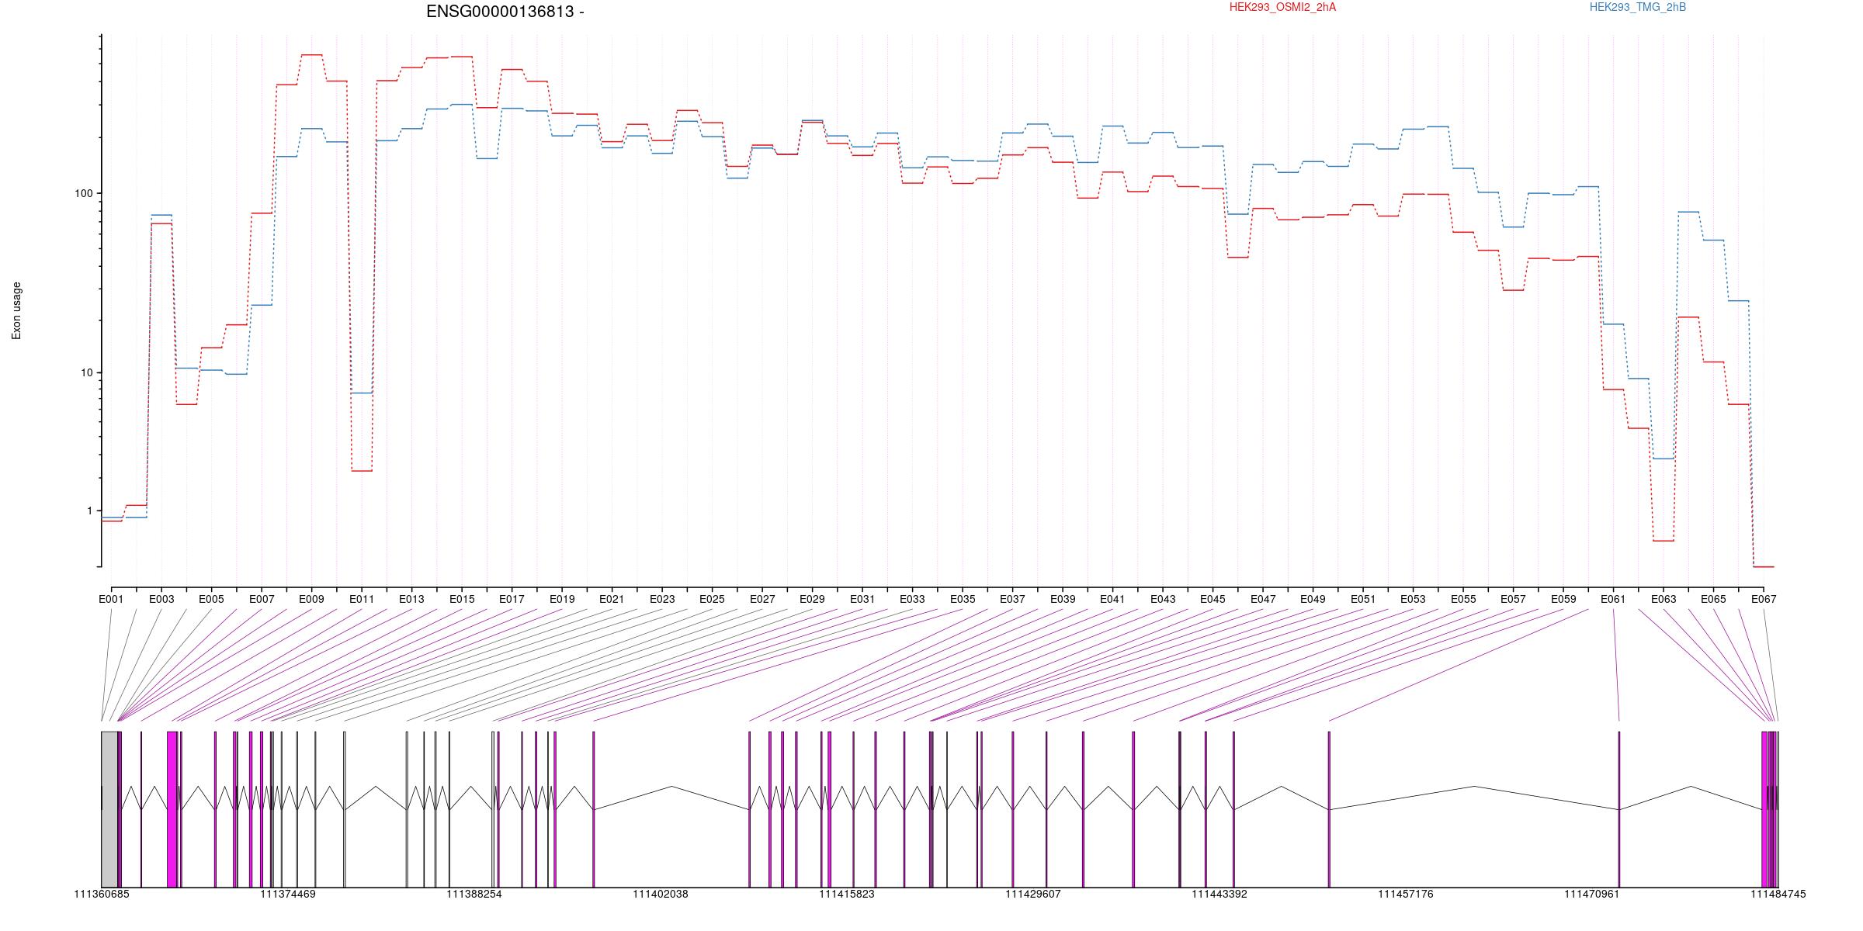The image size is (1863, 931).
Task: Select exon label E001
Action: [x=111, y=599]
